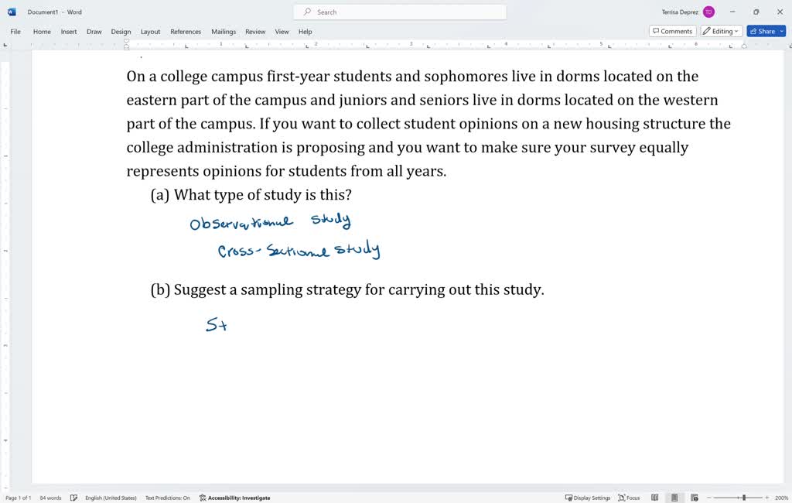This screenshot has width=792, height=503.
Task: Toggle Text Predictions off
Action: click(168, 498)
